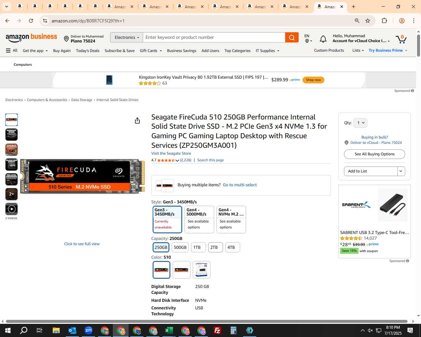The image size is (421, 337).
Task: Go to the Amazon Business logo home
Action: point(31,38)
